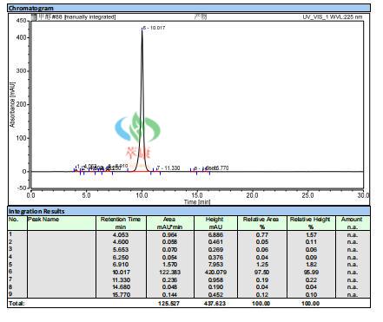The height and width of the screenshot is (322, 383).
Task: Select the Relative Area % column header
Action: [x=261, y=223]
